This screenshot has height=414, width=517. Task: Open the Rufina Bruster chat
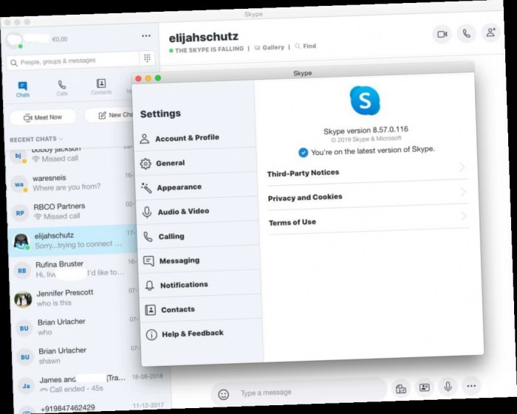point(75,269)
